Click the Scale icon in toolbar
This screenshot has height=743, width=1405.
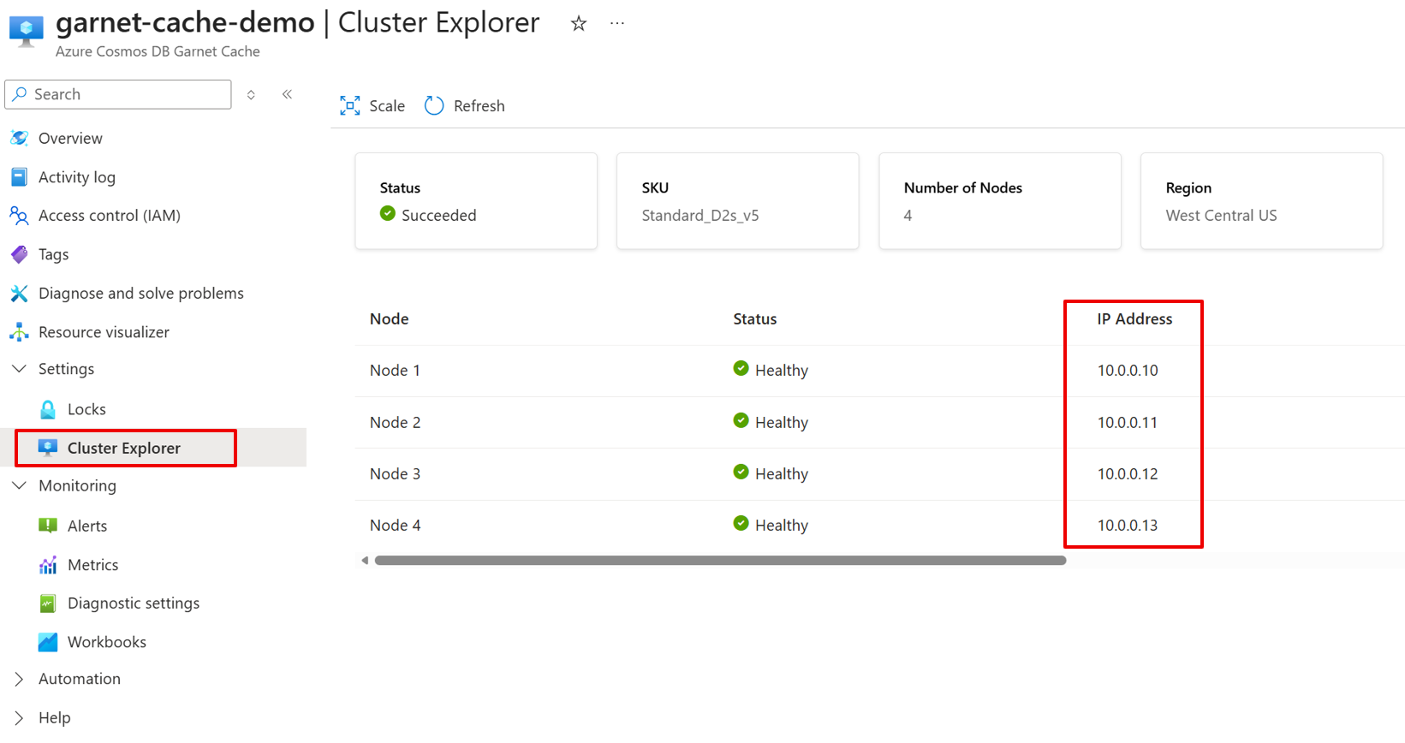tap(350, 106)
